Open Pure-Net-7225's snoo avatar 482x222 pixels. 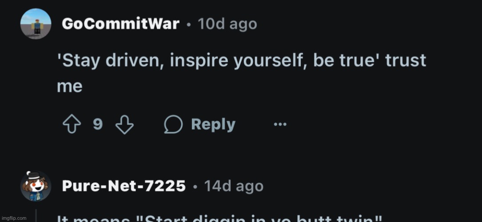tap(36, 186)
